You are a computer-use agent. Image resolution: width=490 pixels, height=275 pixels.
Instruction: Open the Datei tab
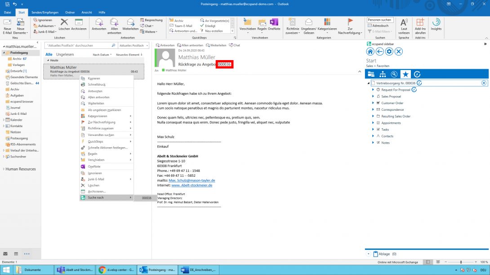pos(8,13)
